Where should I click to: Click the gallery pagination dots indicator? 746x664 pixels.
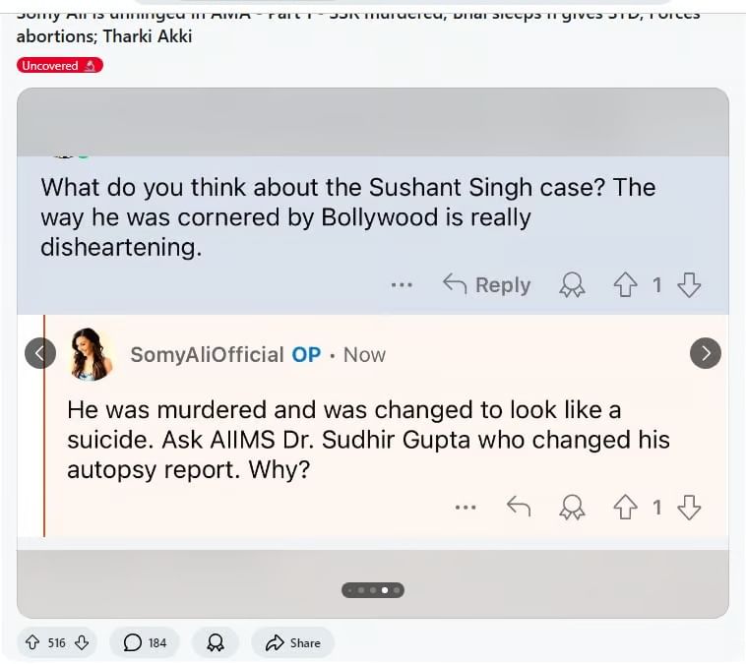373,590
